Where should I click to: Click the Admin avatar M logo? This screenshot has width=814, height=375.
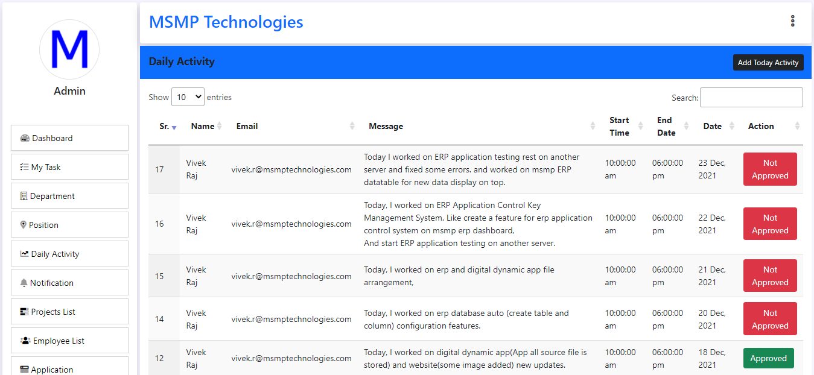pos(69,49)
